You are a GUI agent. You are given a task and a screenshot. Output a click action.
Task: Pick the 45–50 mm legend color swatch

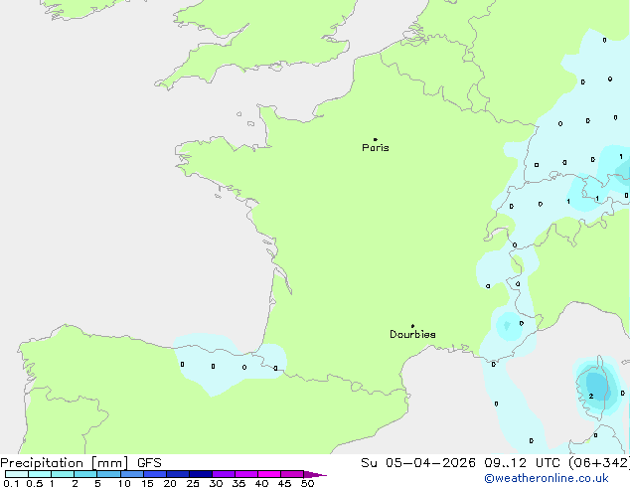292,474
